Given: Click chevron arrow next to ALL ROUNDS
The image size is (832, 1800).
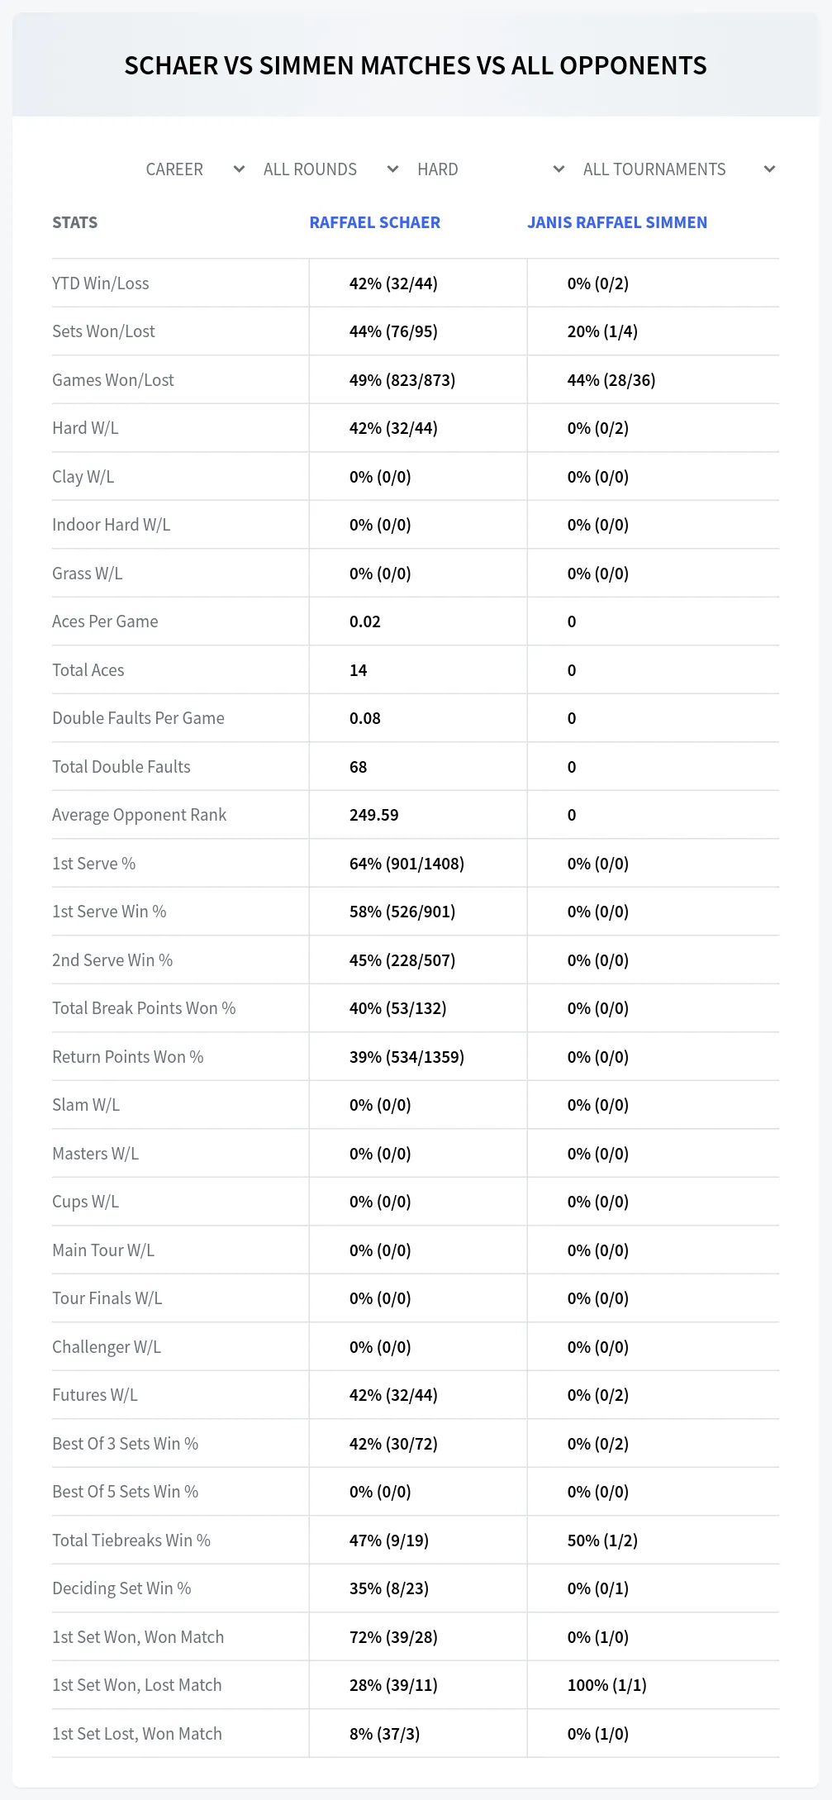Looking at the screenshot, I should click(x=392, y=169).
